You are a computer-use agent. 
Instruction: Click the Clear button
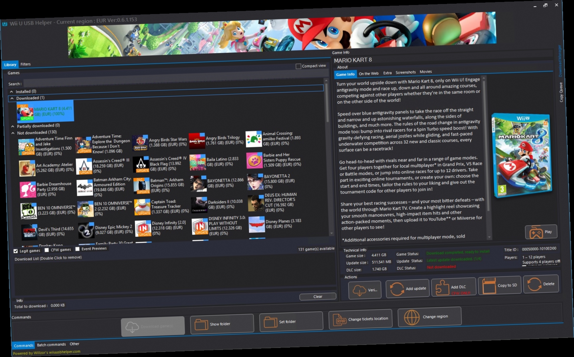[x=317, y=297]
